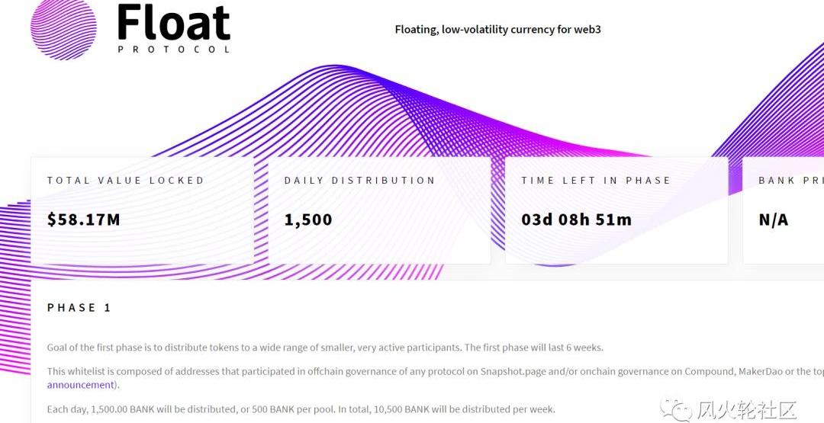This screenshot has height=423, width=824.
Task: Click the Time Left in Phase label
Action: point(596,181)
